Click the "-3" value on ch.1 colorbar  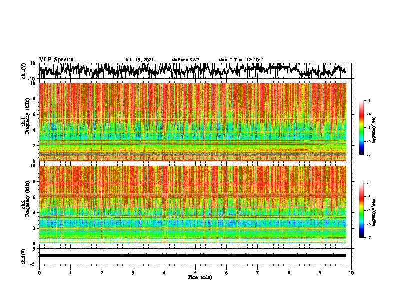pyautogui.click(x=369, y=101)
